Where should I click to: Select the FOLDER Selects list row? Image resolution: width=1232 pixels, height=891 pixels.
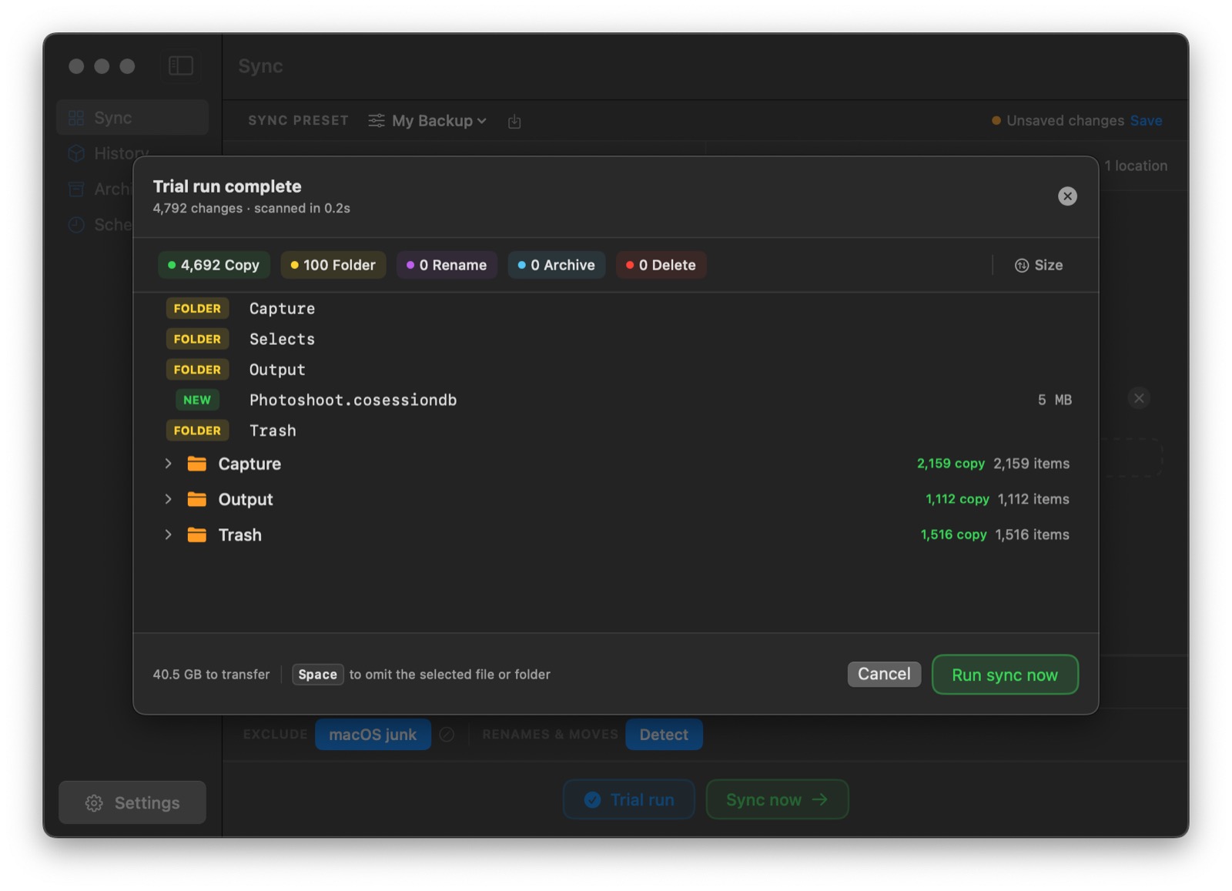[616, 339]
